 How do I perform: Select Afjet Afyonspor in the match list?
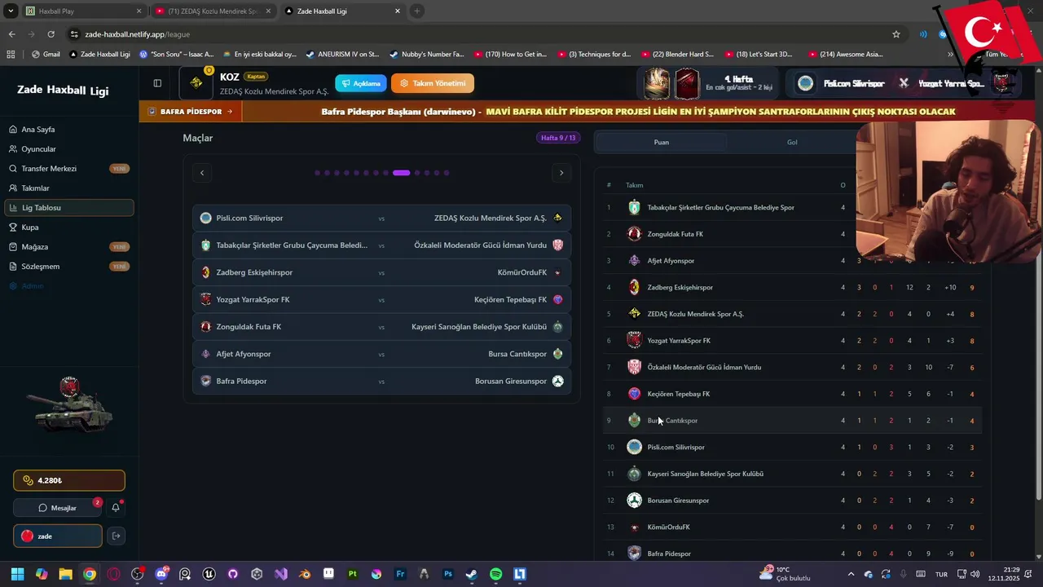point(243,354)
